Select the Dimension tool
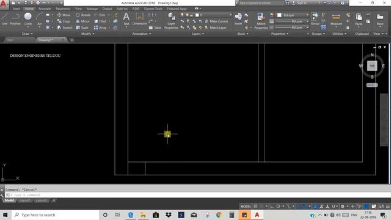The width and height of the screenshot is (391, 220). (x=139, y=19)
